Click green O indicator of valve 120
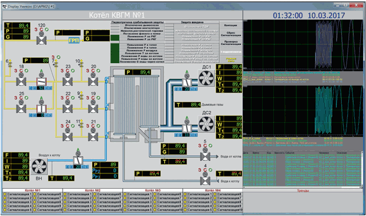The height and width of the screenshot is (216, 366). (47, 30)
